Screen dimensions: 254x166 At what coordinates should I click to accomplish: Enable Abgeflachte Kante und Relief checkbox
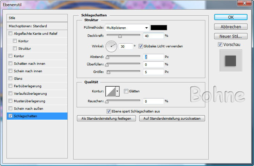(x=11, y=33)
